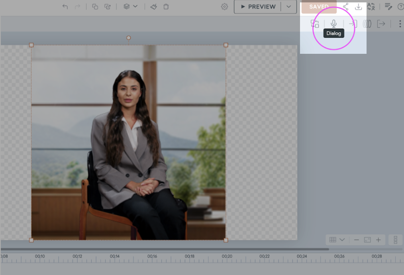This screenshot has width=404, height=275.
Task: Open the layers order dropdown
Action: point(130,7)
